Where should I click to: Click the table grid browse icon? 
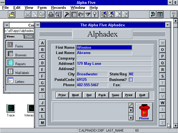pyautogui.click(x=74, y=14)
